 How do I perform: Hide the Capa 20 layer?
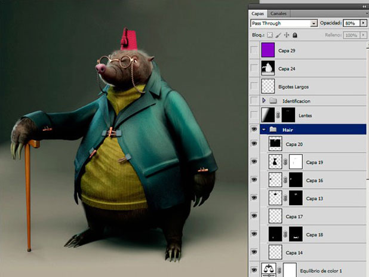tap(254, 143)
